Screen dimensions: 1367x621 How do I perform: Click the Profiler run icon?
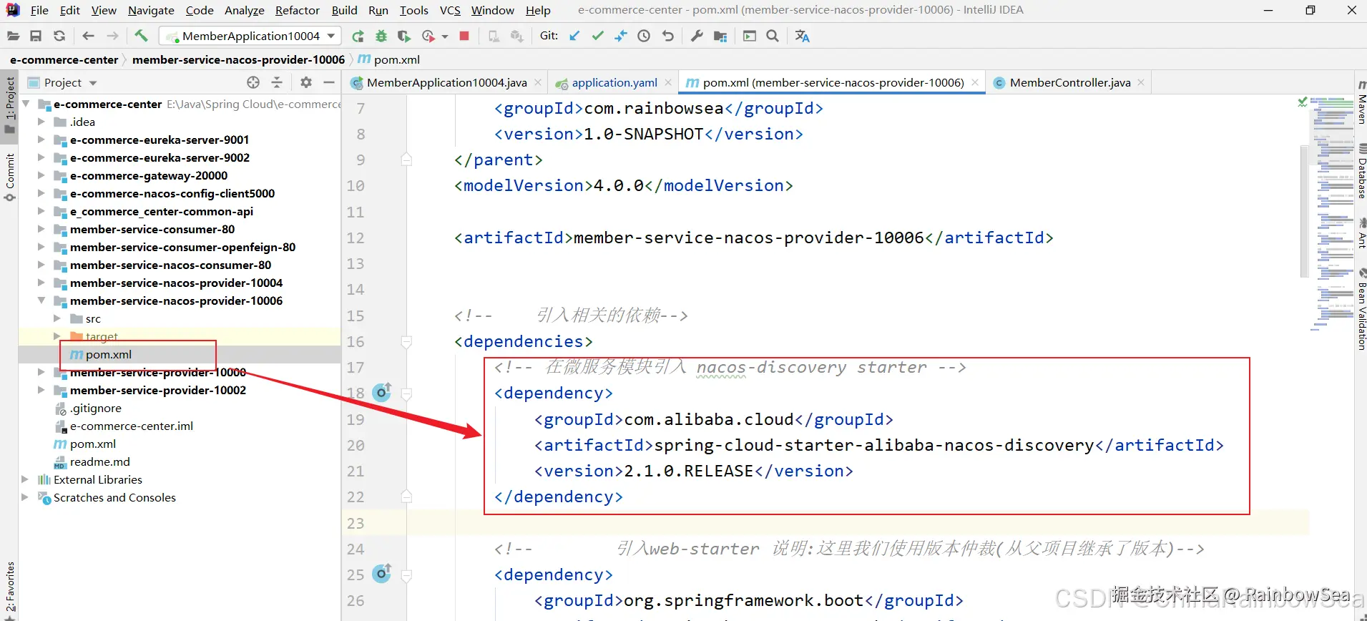click(x=428, y=36)
